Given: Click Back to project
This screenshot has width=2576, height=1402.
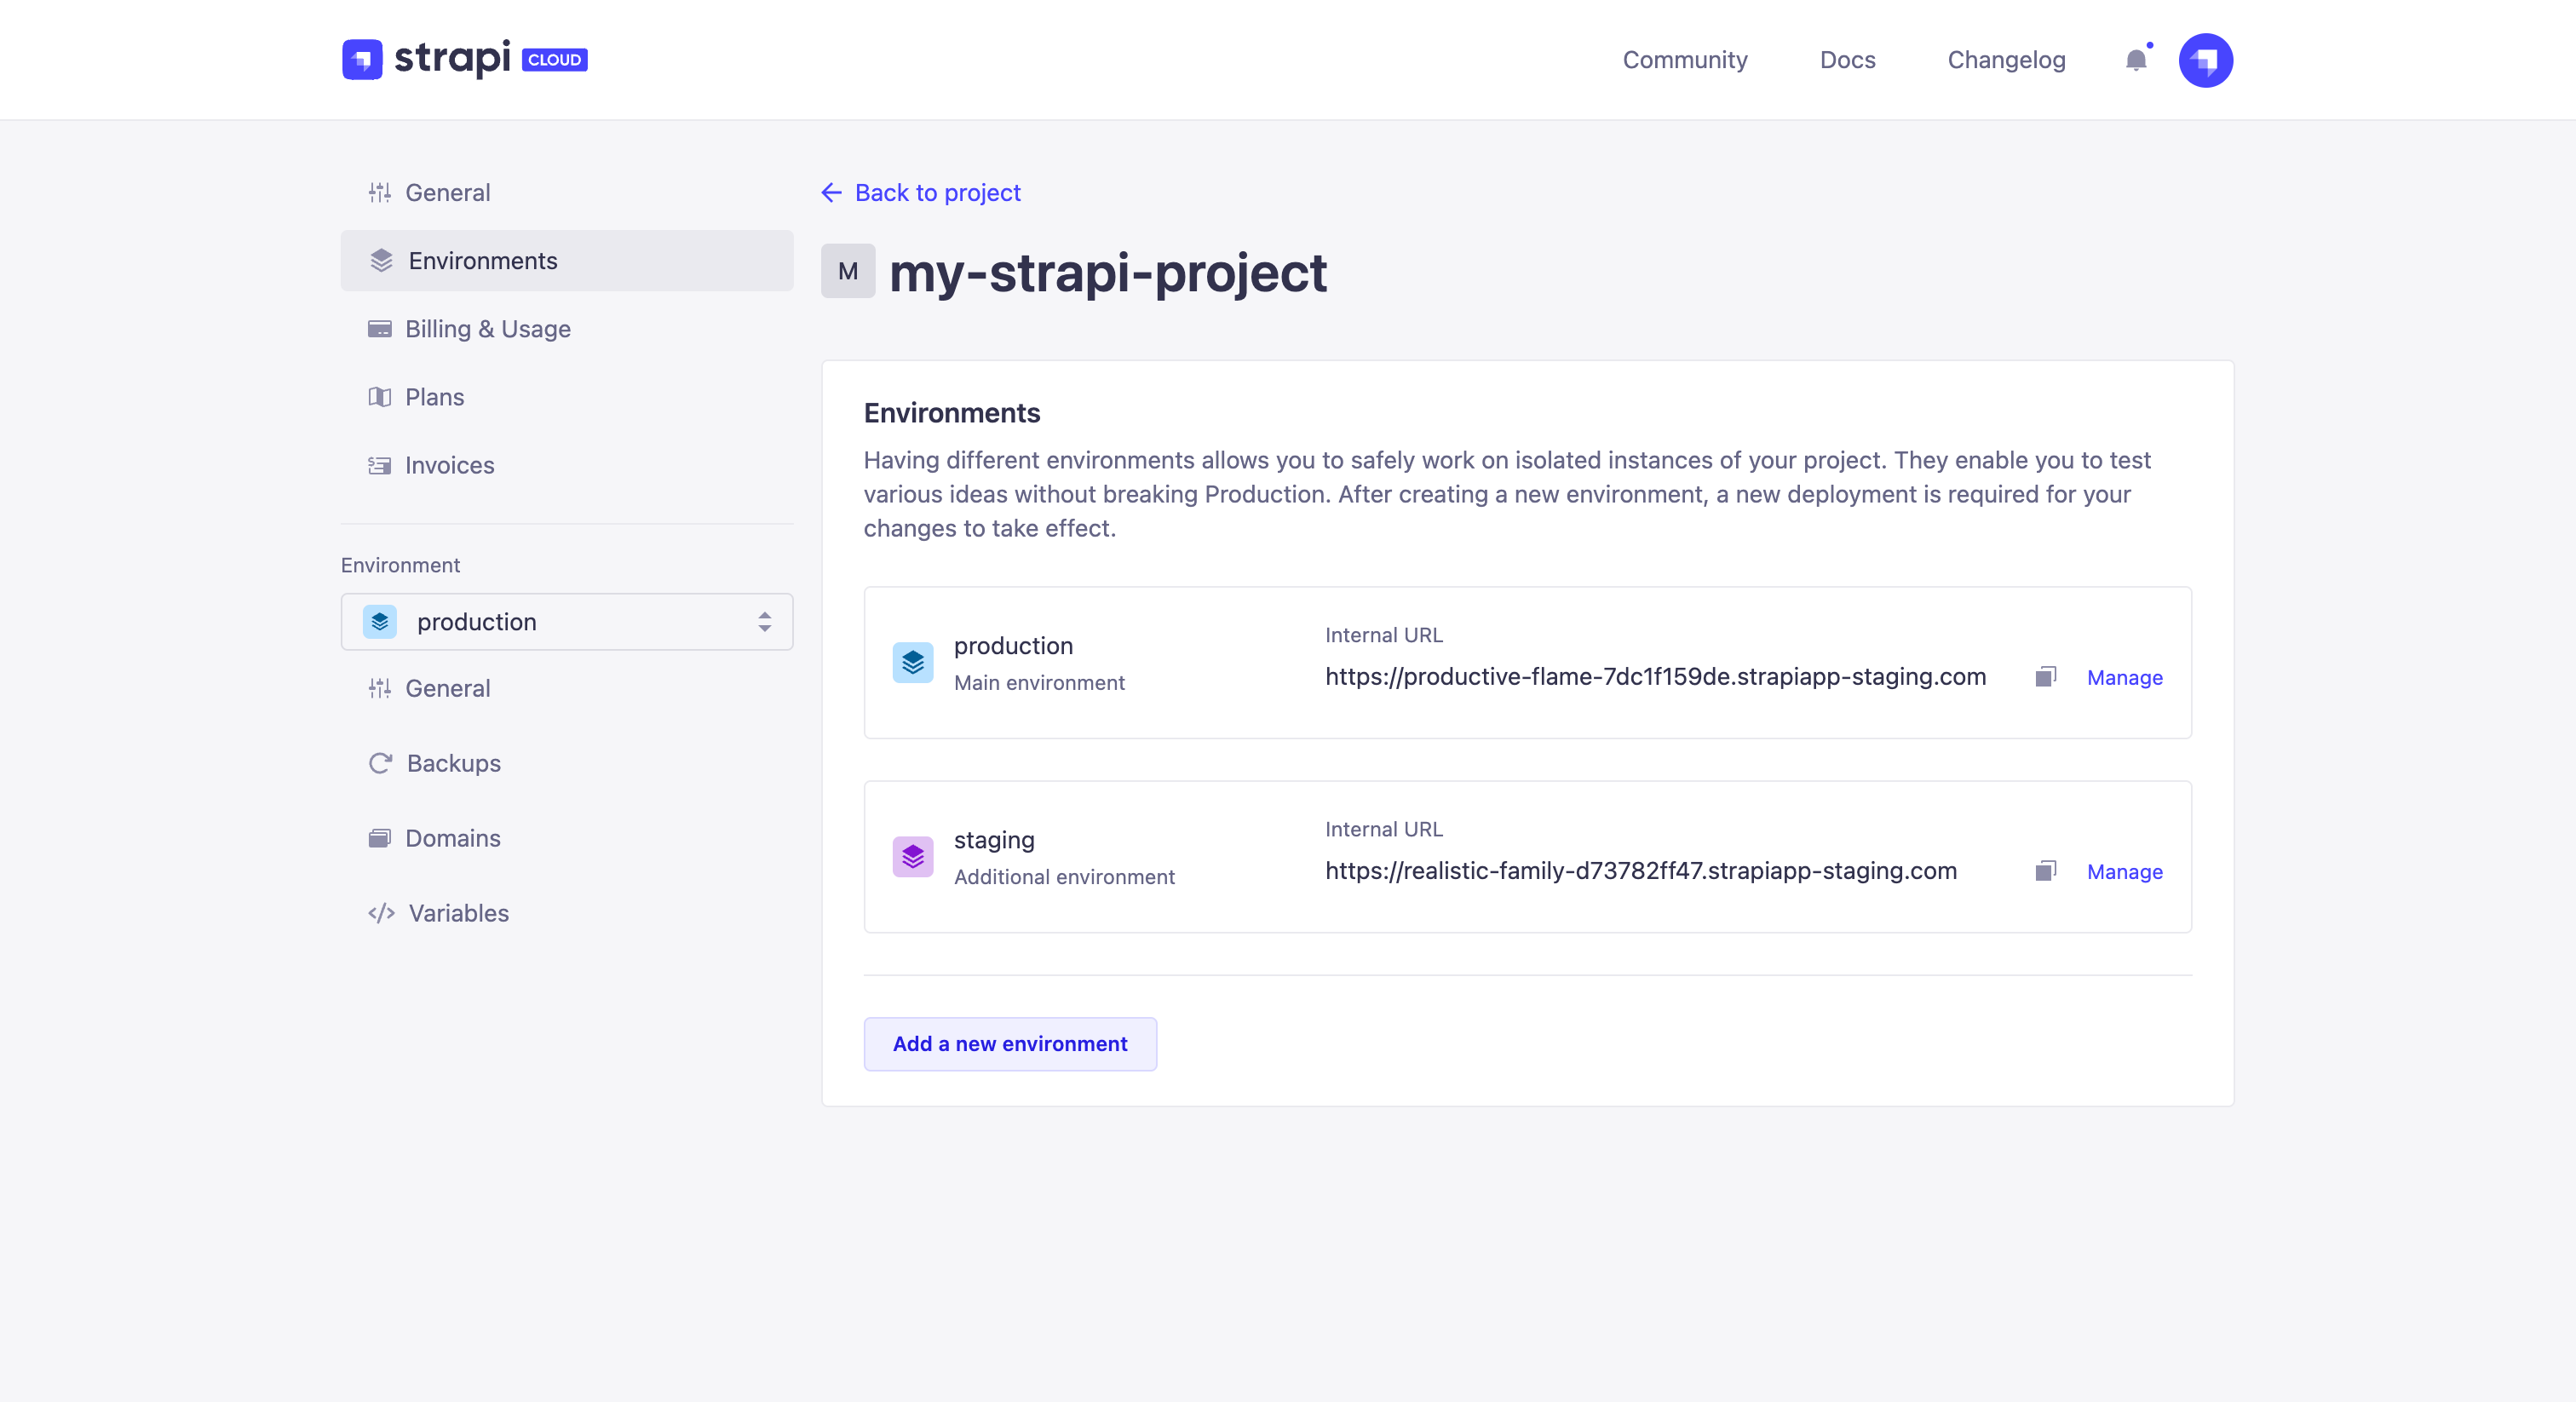Looking at the screenshot, I should [x=936, y=192].
